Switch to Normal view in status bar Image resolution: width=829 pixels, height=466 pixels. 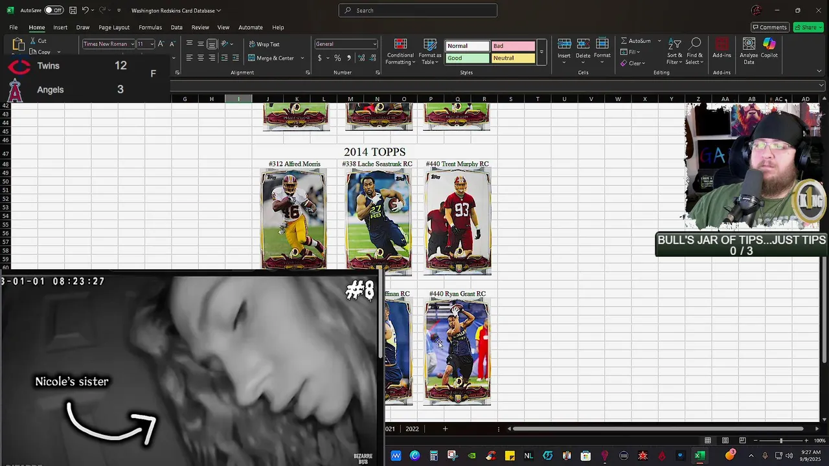coord(708,441)
